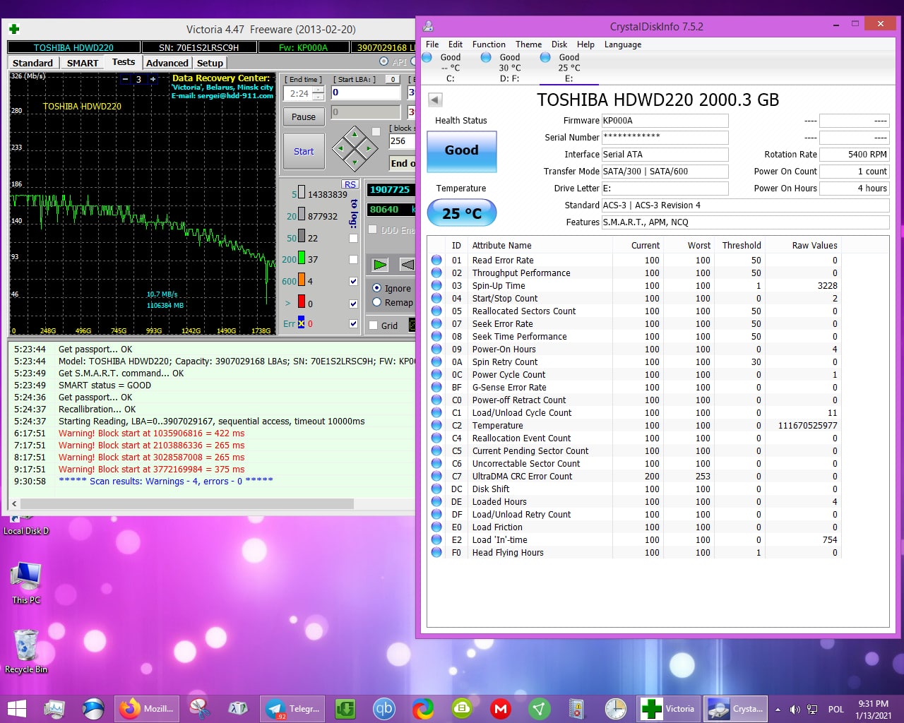Uncheck the log checkbox for the red > row

click(353, 304)
